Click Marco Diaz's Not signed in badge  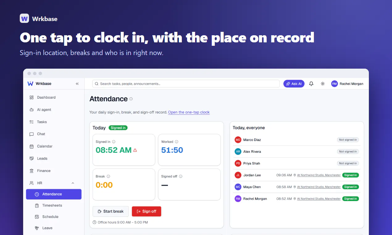pyautogui.click(x=348, y=140)
